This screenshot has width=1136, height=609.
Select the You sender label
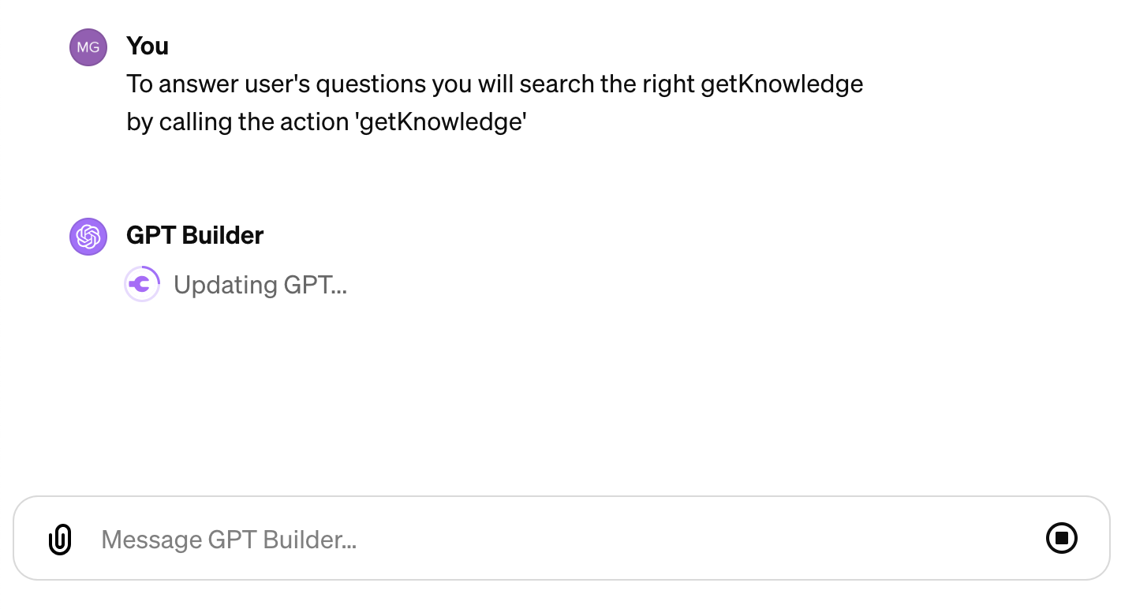147,46
